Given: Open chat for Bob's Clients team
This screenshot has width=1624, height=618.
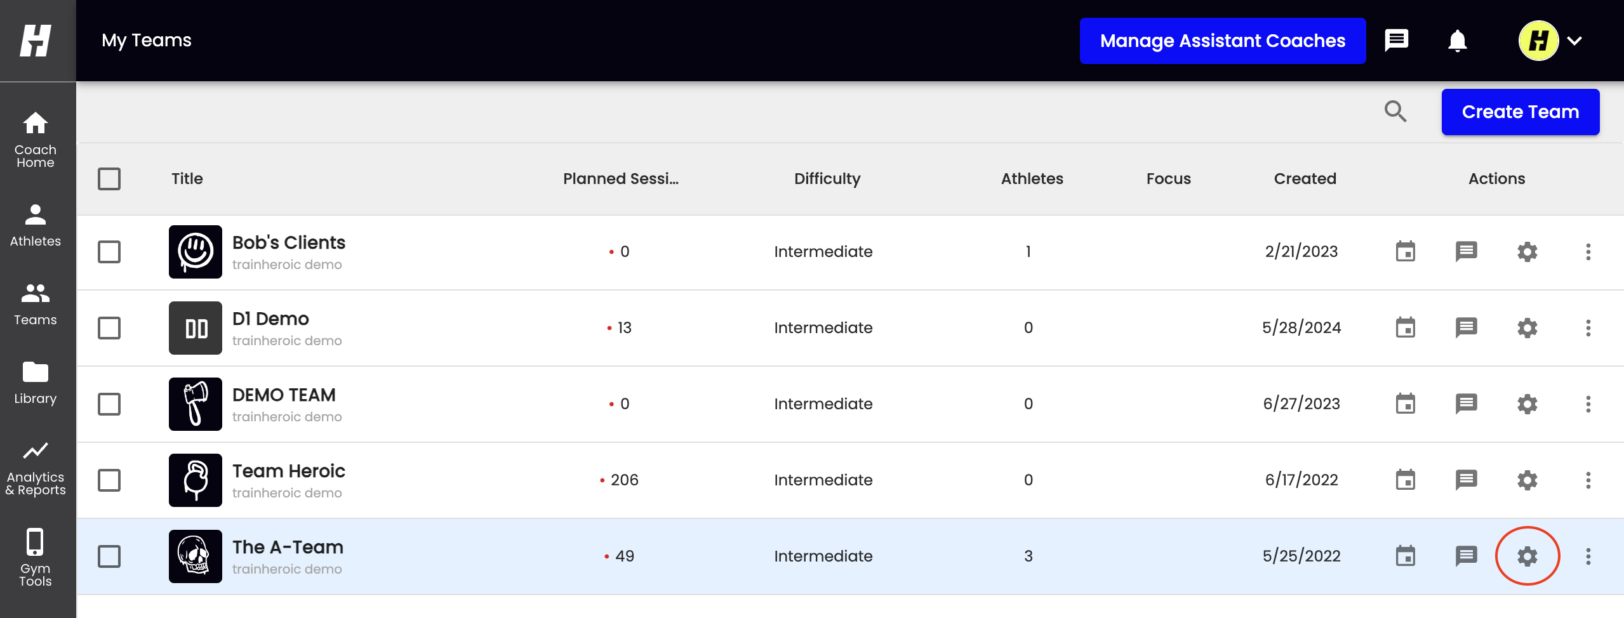Looking at the screenshot, I should [1466, 251].
